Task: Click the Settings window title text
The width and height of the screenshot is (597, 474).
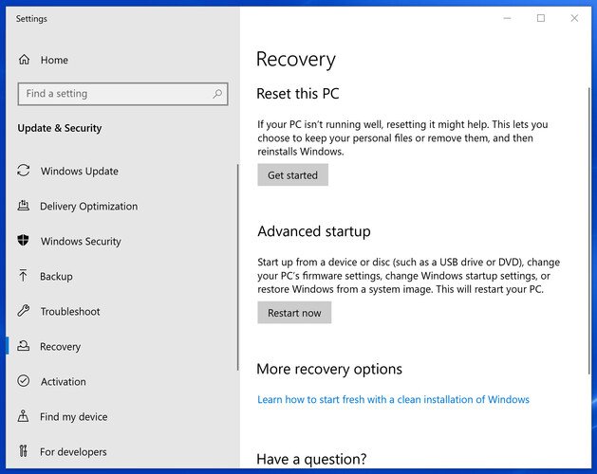Action: tap(31, 19)
